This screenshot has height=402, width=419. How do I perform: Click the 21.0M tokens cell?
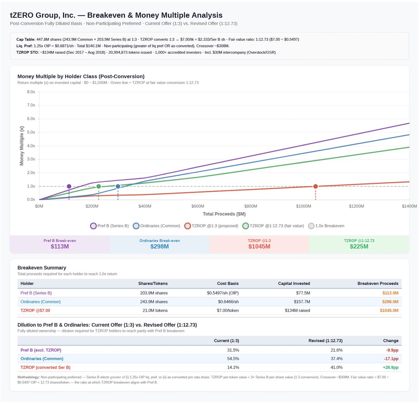(155, 310)
